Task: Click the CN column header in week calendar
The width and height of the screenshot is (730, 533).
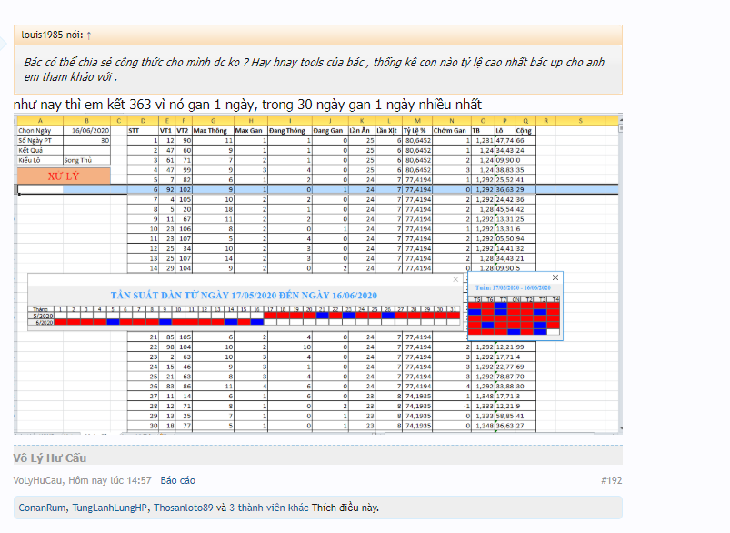Action: click(x=516, y=299)
